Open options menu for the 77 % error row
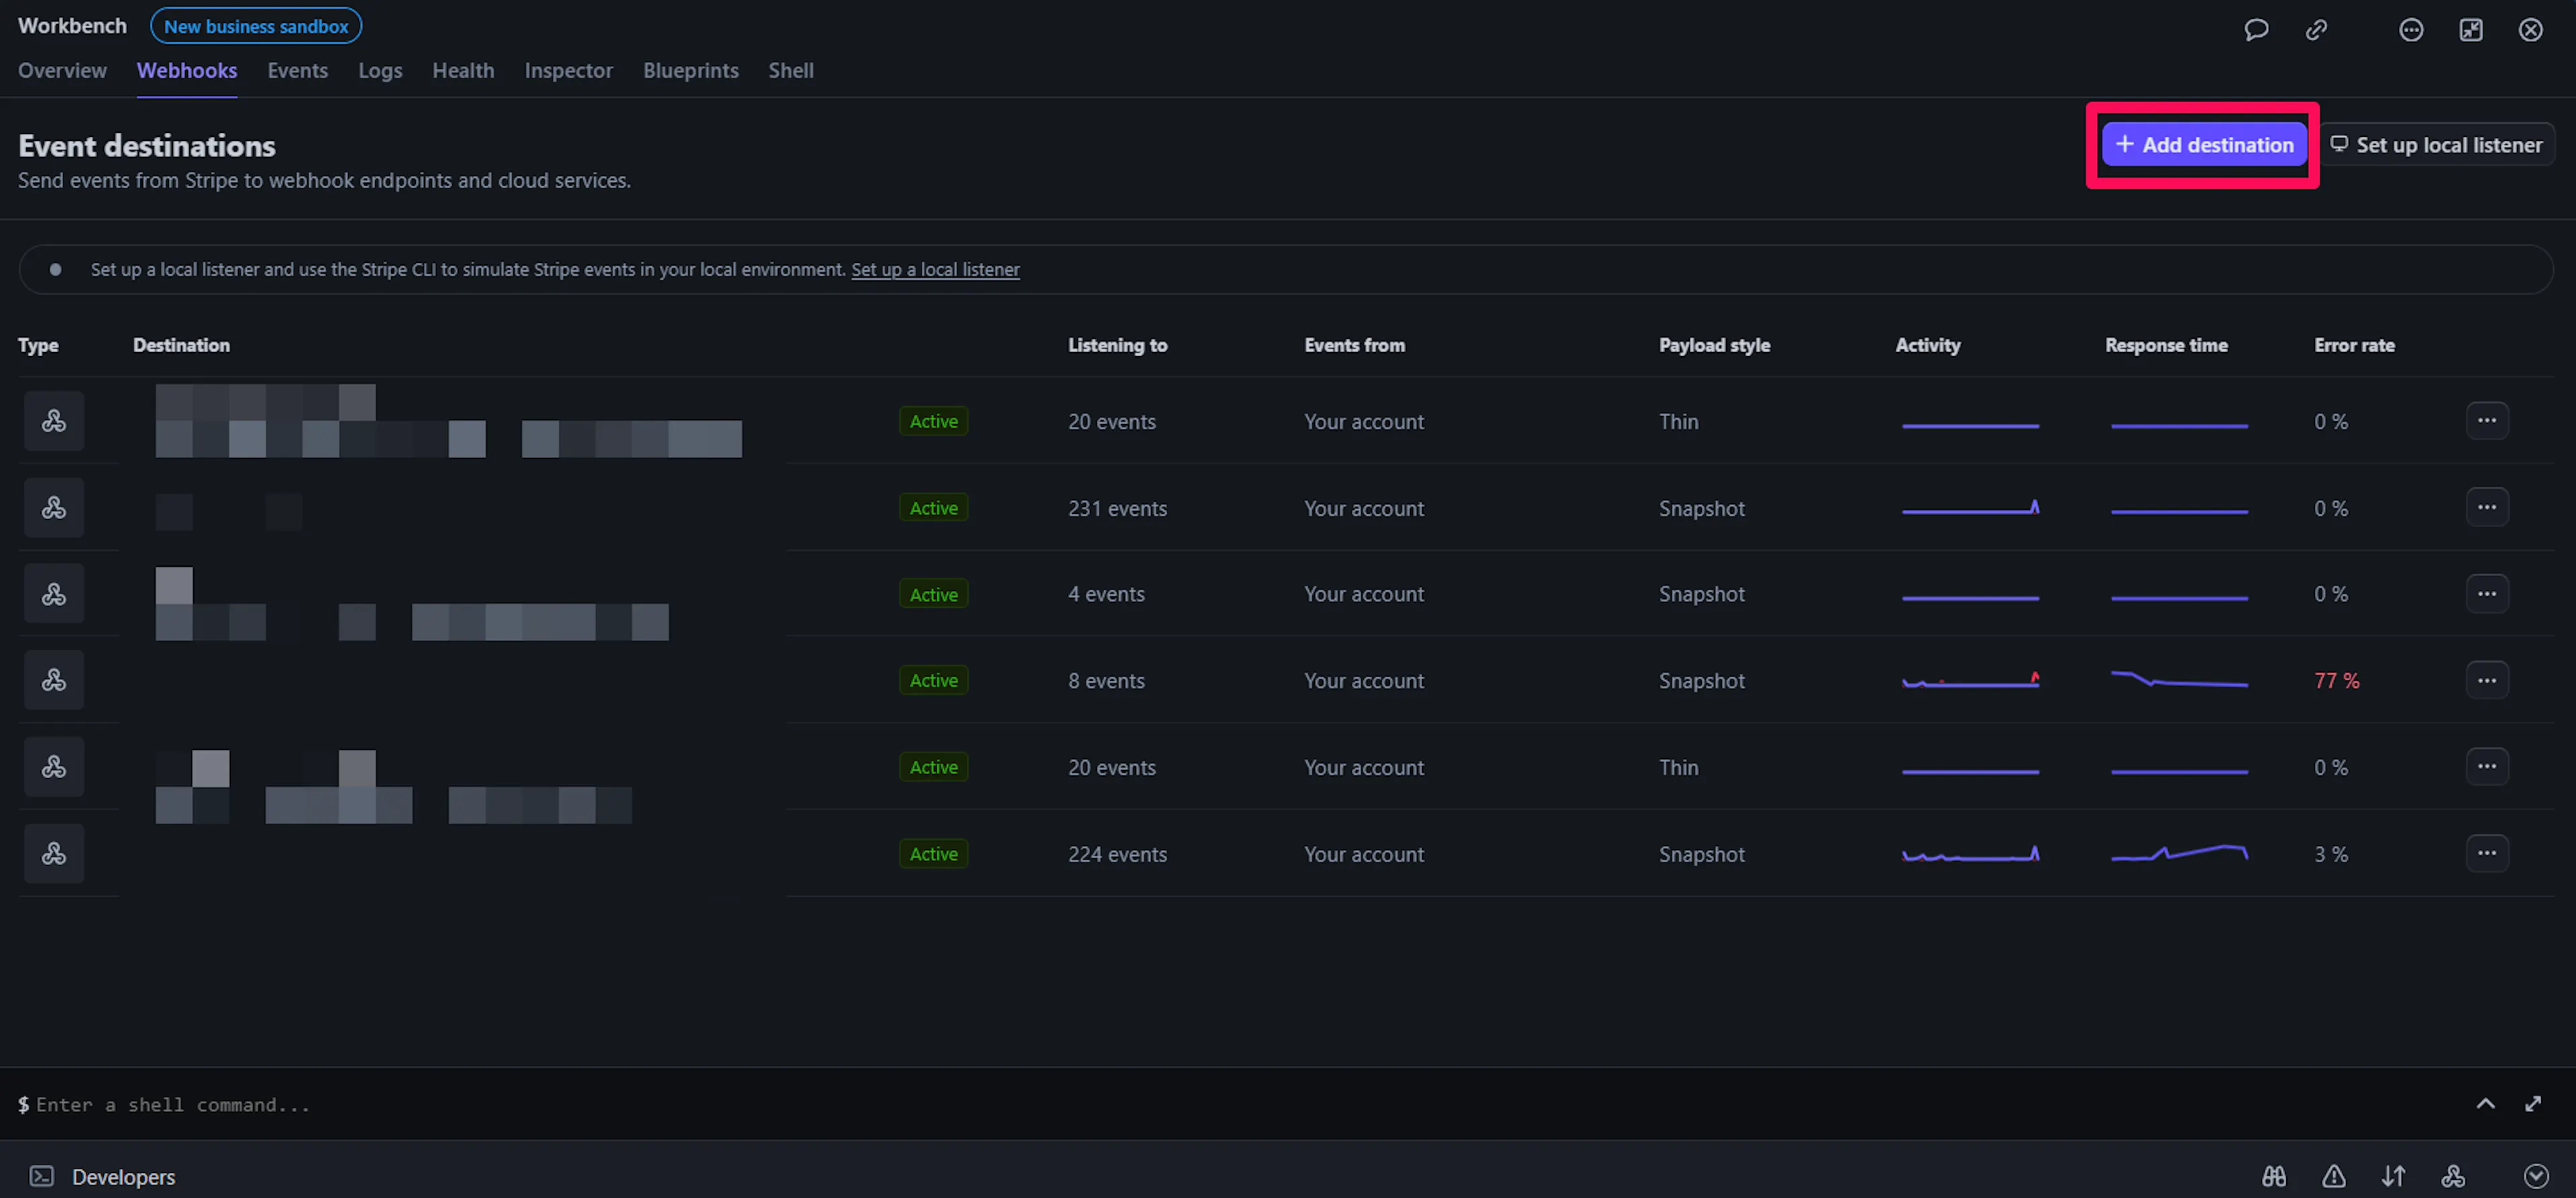The image size is (2576, 1198). click(x=2486, y=681)
